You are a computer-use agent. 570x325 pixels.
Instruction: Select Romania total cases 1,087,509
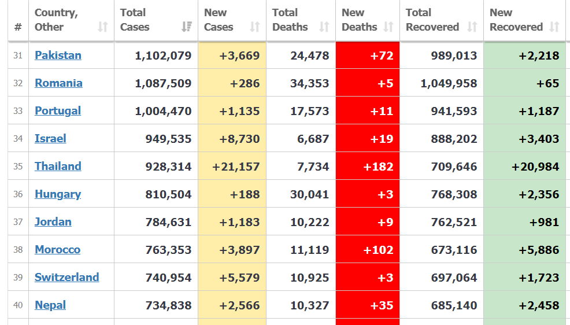tap(163, 83)
